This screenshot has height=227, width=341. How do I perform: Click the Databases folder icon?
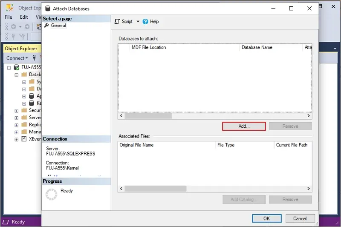24,75
